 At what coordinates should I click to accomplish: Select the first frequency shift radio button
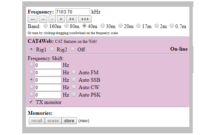pyautogui.click(x=31, y=64)
